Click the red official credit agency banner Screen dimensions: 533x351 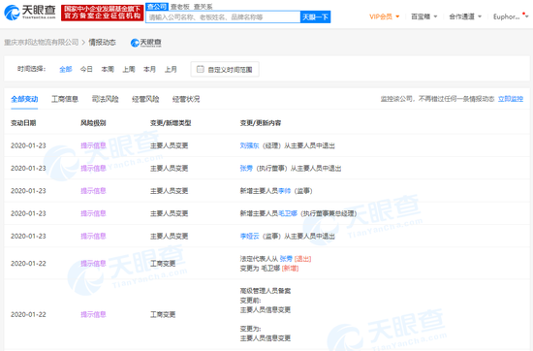pyautogui.click(x=102, y=13)
